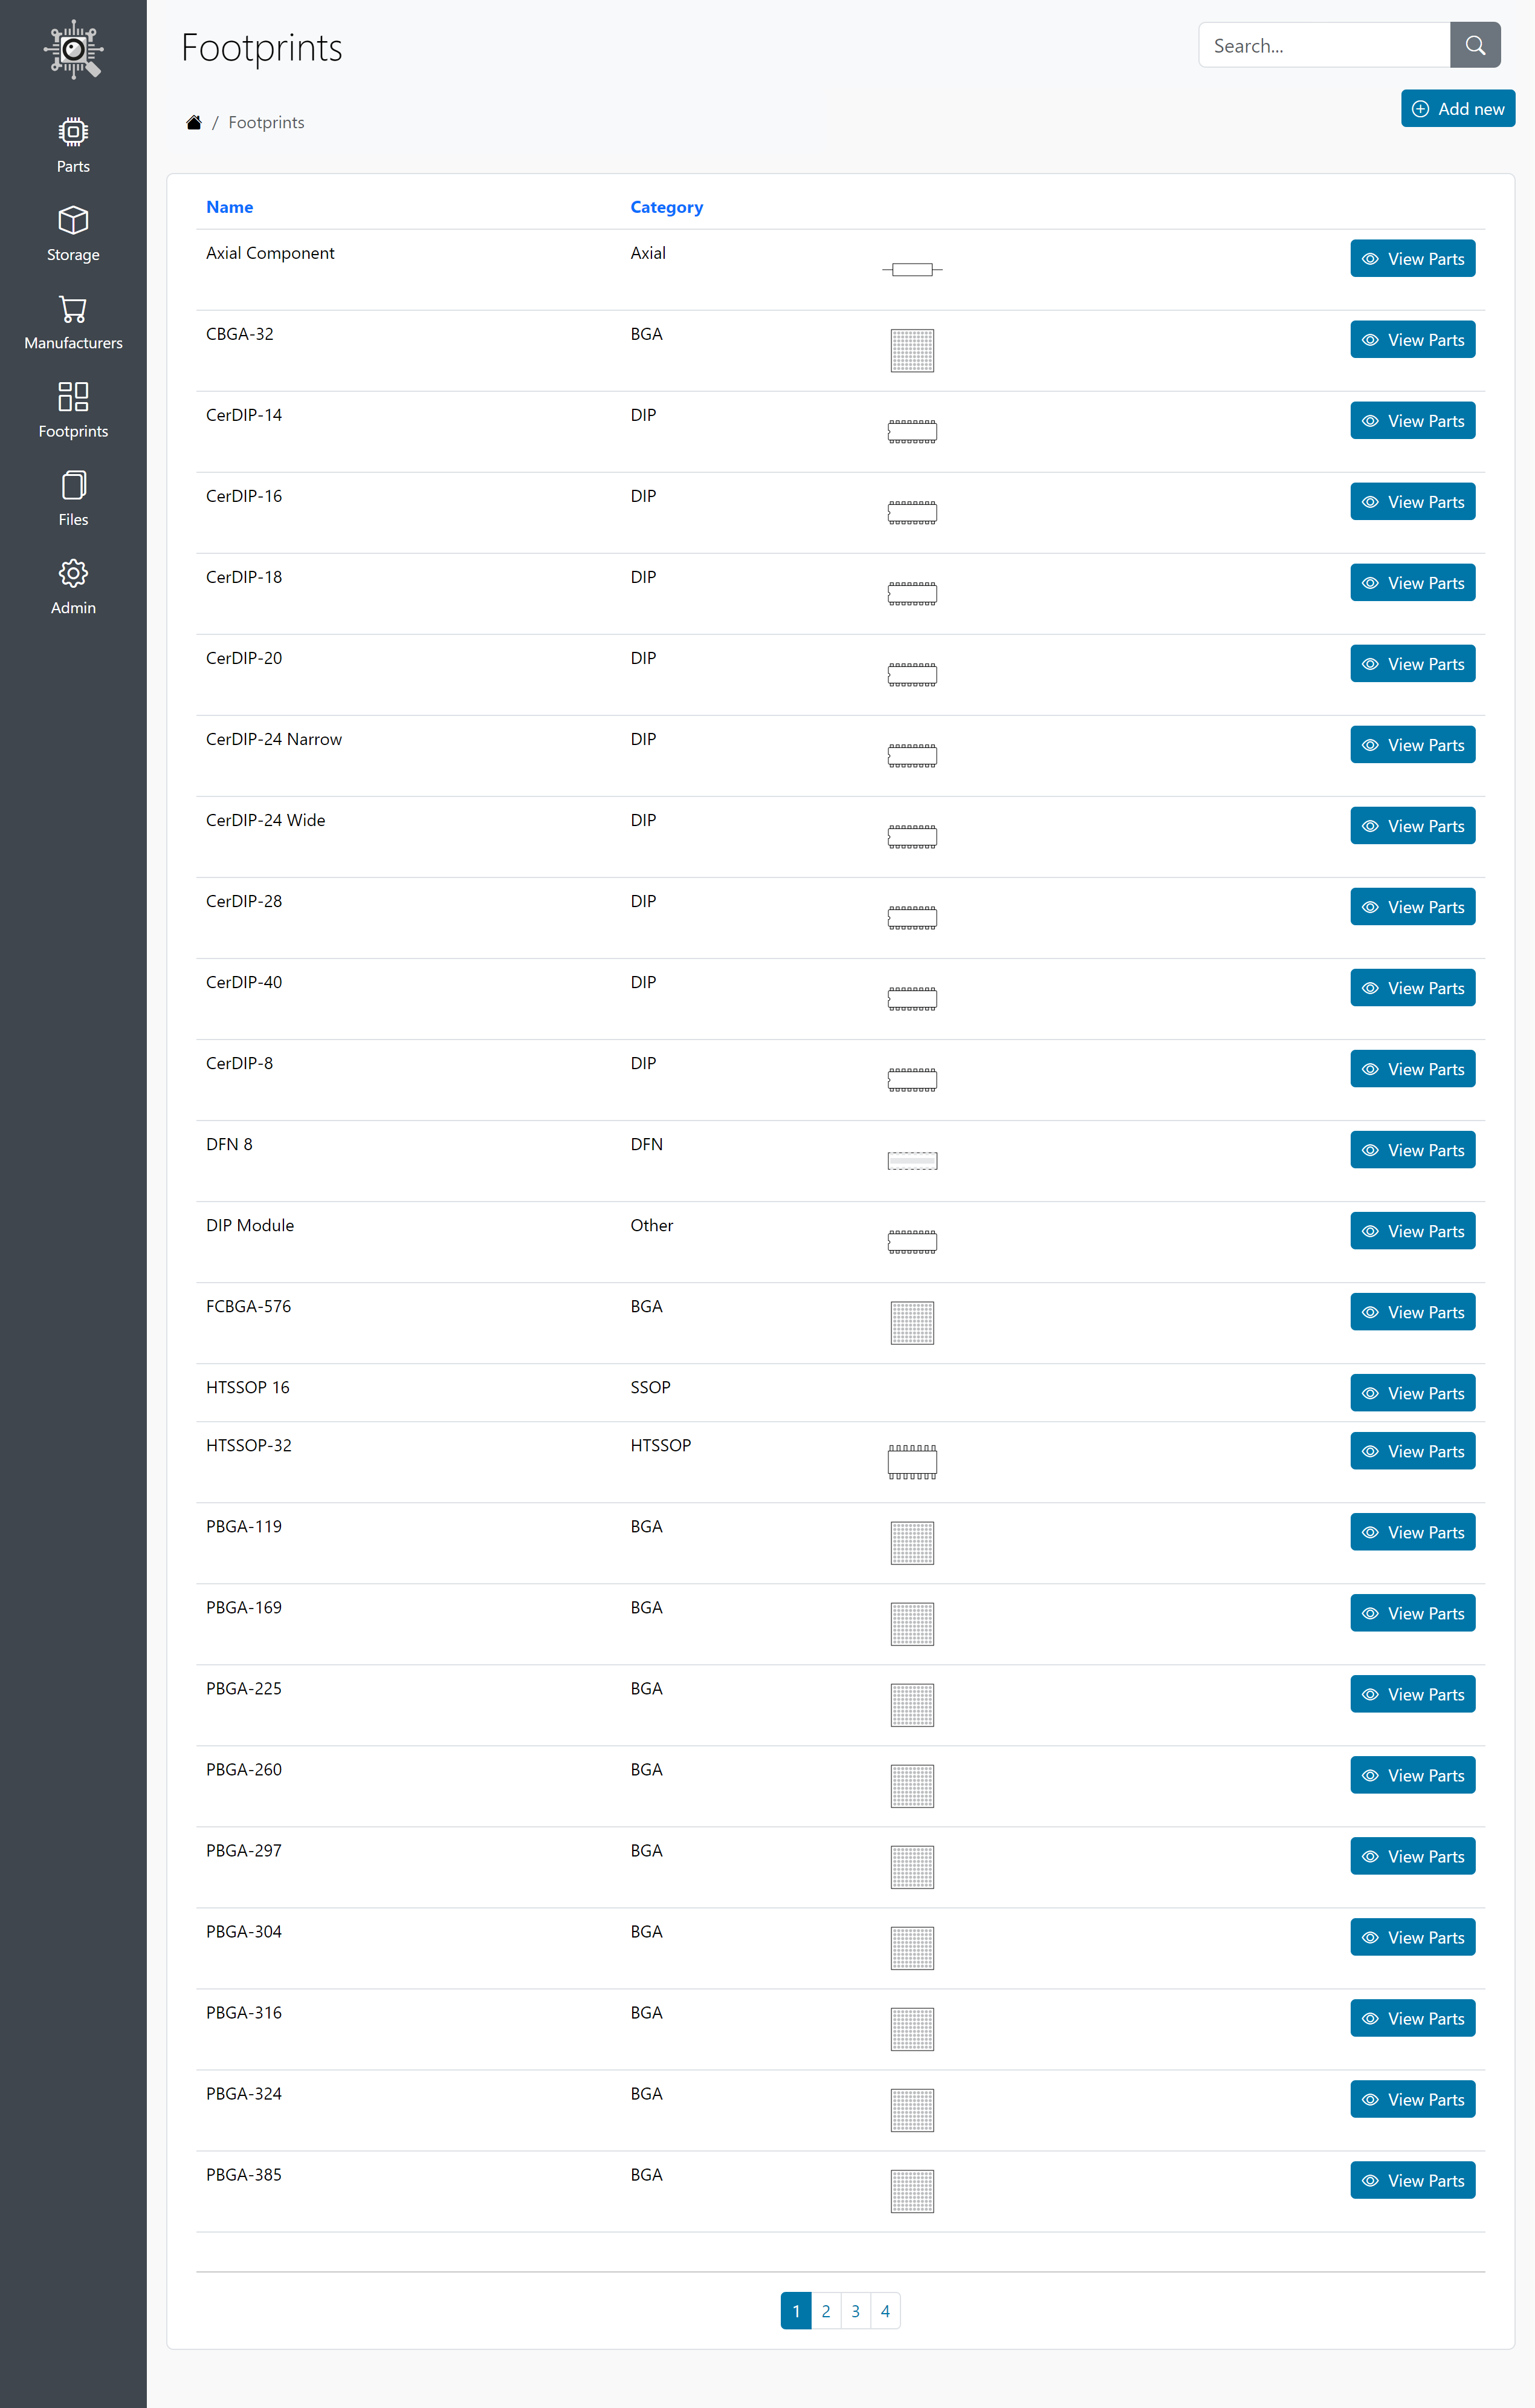1535x2408 pixels.
Task: Focus the Search input field
Action: [x=1323, y=45]
